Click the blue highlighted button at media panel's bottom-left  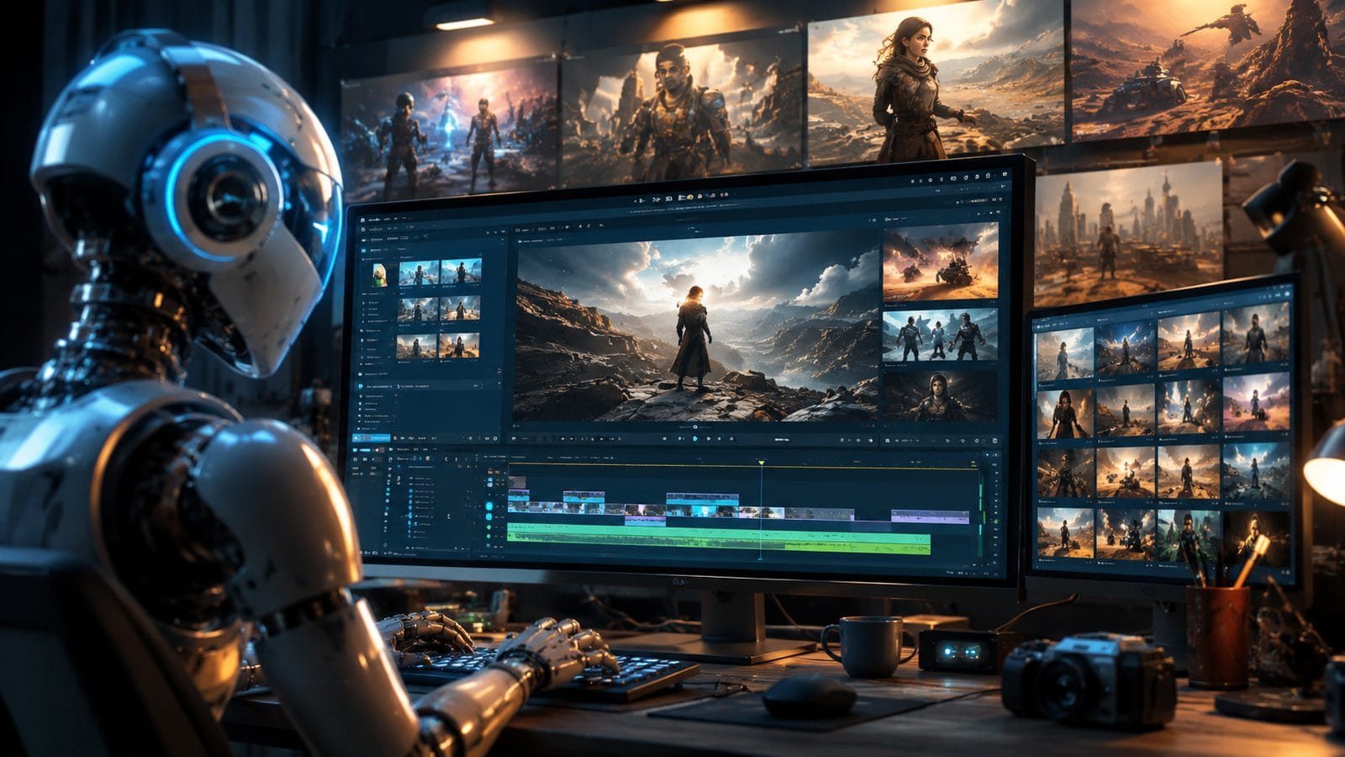[372, 437]
